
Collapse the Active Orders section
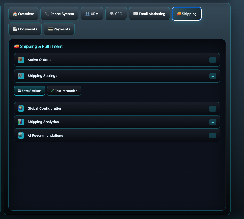212,60
